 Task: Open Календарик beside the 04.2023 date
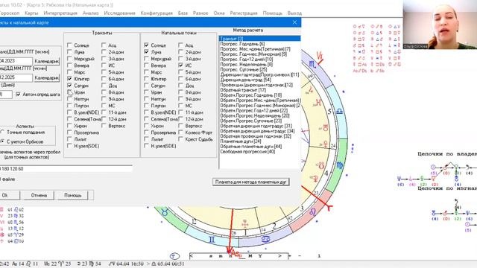point(46,61)
